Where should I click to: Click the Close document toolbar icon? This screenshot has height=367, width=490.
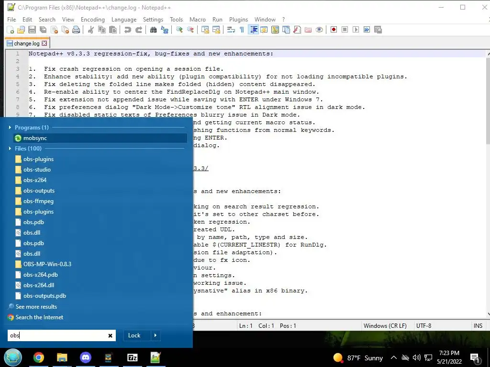[55, 30]
